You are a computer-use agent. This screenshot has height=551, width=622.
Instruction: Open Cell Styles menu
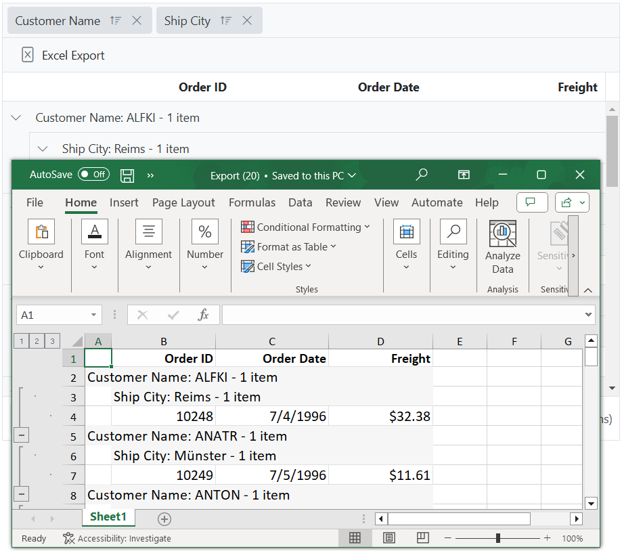tap(276, 266)
